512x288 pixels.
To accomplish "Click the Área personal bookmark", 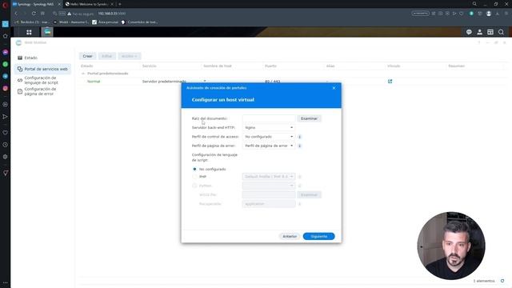I will coord(105,22).
